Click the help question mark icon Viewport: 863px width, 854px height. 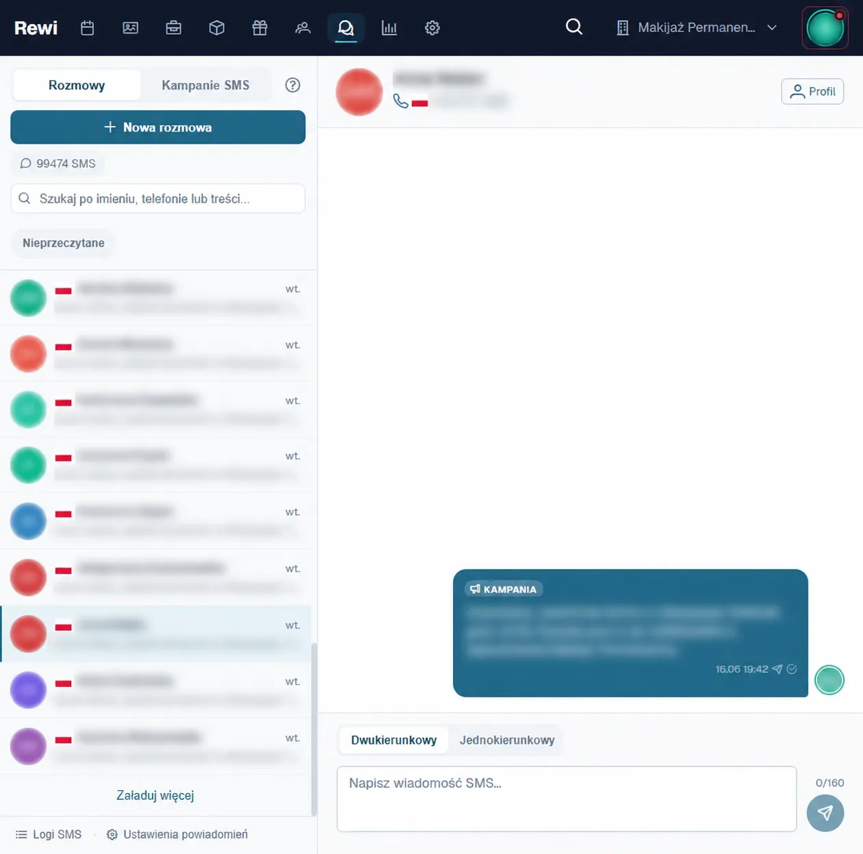(x=292, y=85)
